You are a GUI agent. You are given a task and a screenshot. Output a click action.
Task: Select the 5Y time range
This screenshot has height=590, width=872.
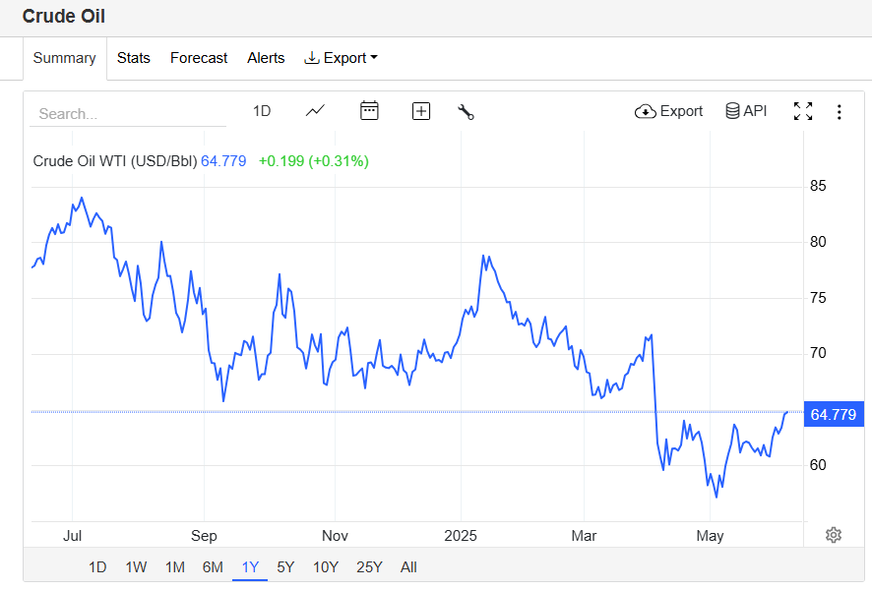[x=285, y=567]
